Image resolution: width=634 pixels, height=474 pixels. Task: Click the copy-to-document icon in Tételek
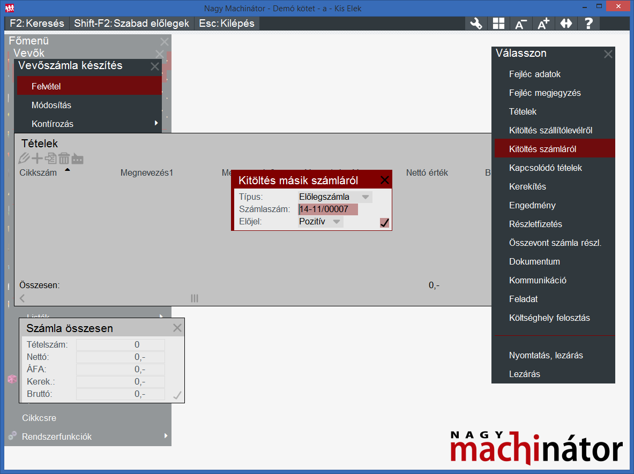[x=50, y=159]
